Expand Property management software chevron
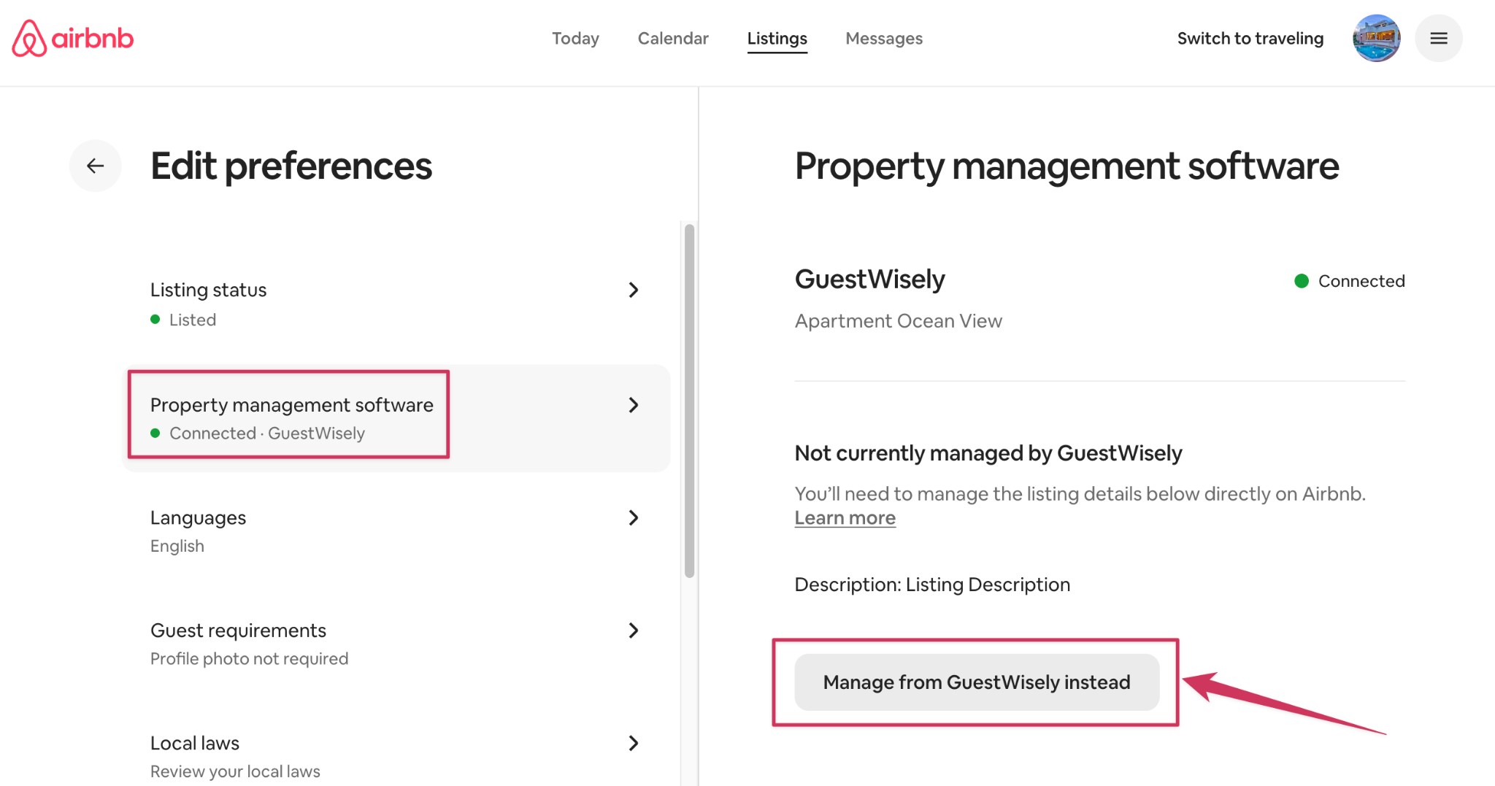Screen dimensions: 1495x786 coord(634,405)
